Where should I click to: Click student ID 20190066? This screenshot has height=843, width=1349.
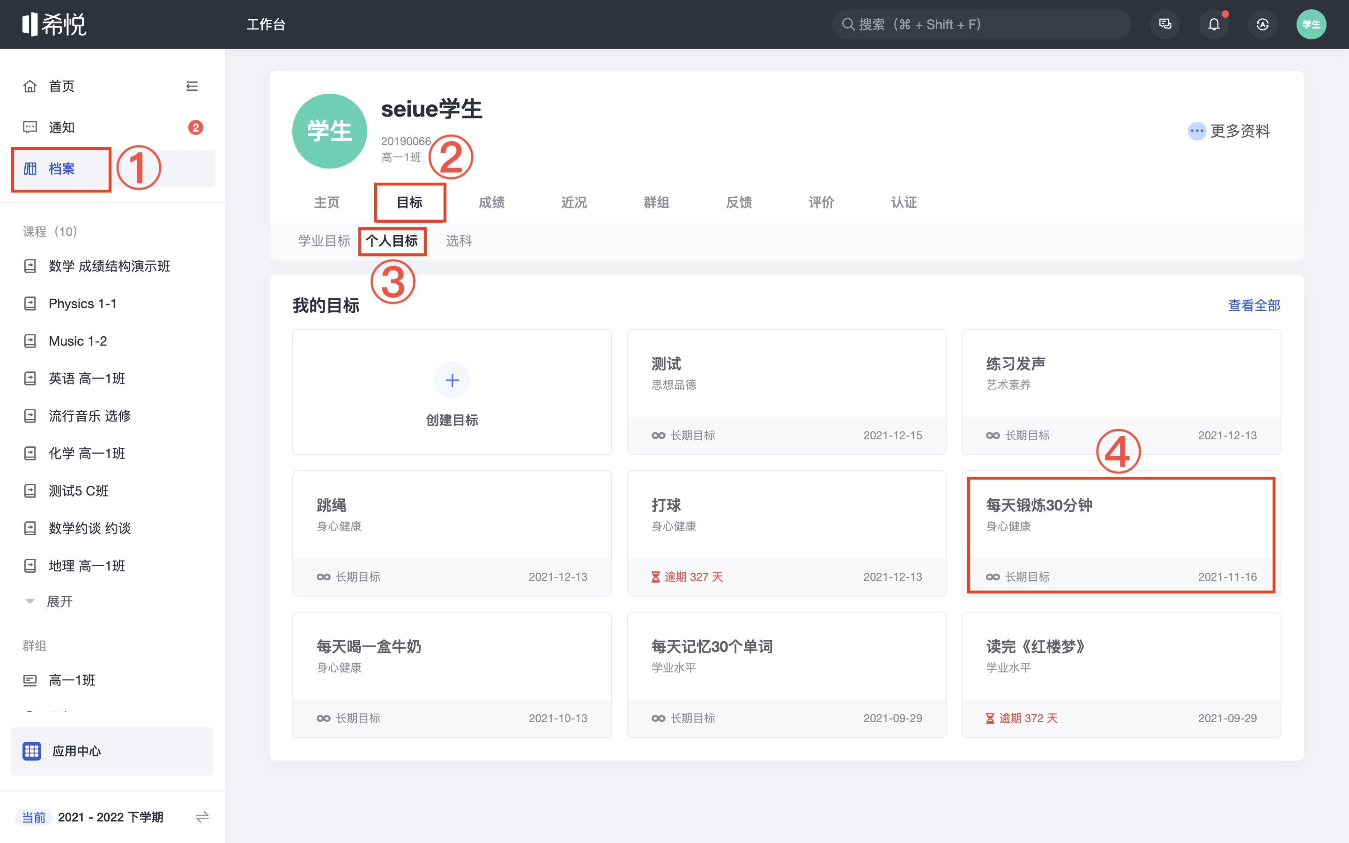coord(406,141)
